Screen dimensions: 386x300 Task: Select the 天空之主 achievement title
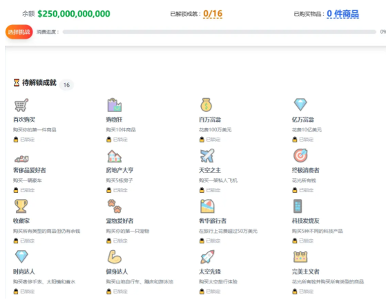coord(210,170)
